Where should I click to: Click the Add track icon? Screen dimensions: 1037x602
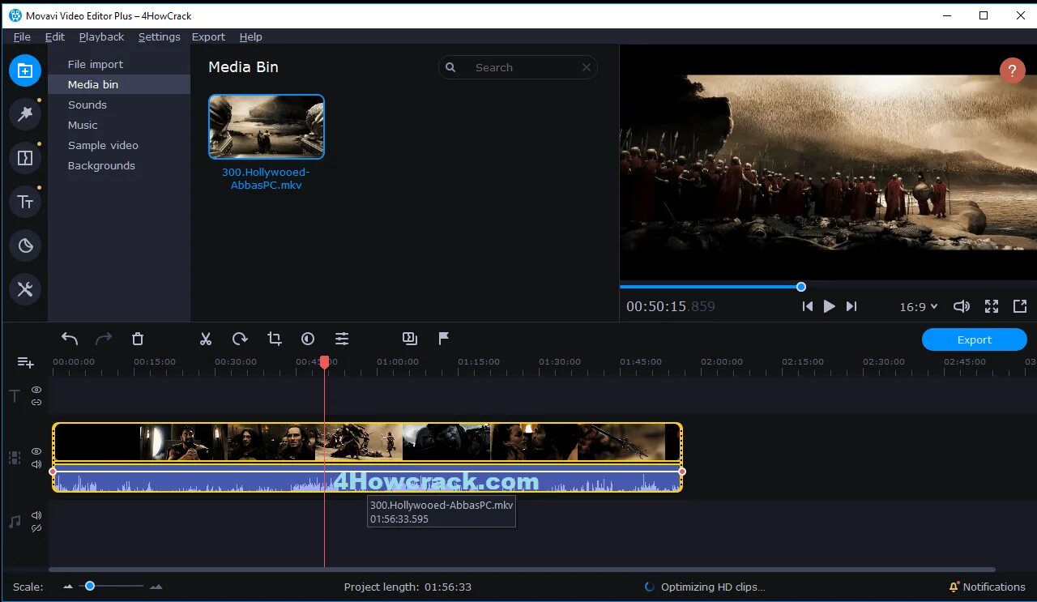(26, 362)
